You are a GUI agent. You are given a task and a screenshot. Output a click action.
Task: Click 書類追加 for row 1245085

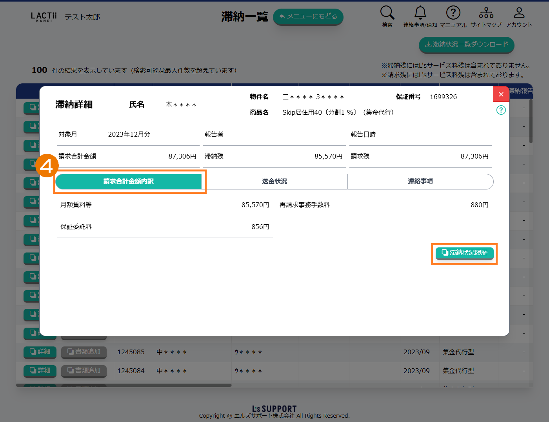pos(84,352)
